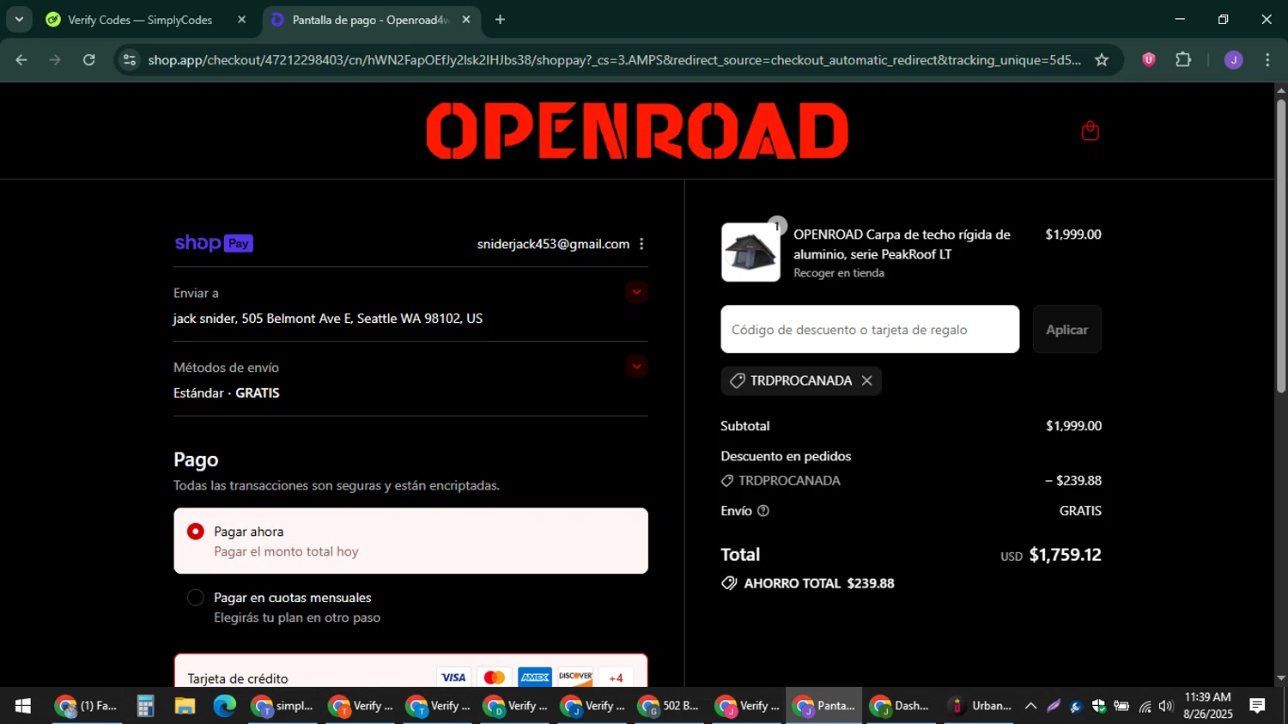Click the taskbar clock showing 11:39 AM
Screen dimensions: 1288x724
click(1207, 706)
